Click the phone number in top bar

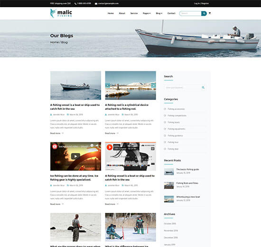(x=84, y=3)
